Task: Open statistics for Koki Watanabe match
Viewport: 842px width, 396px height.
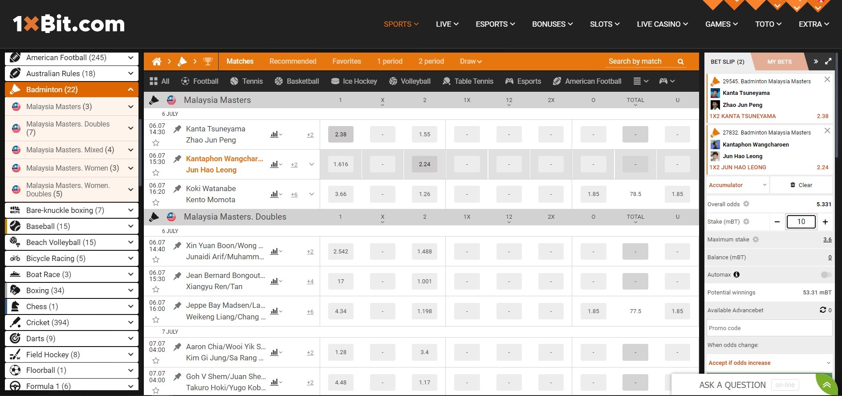Action: pos(276,194)
